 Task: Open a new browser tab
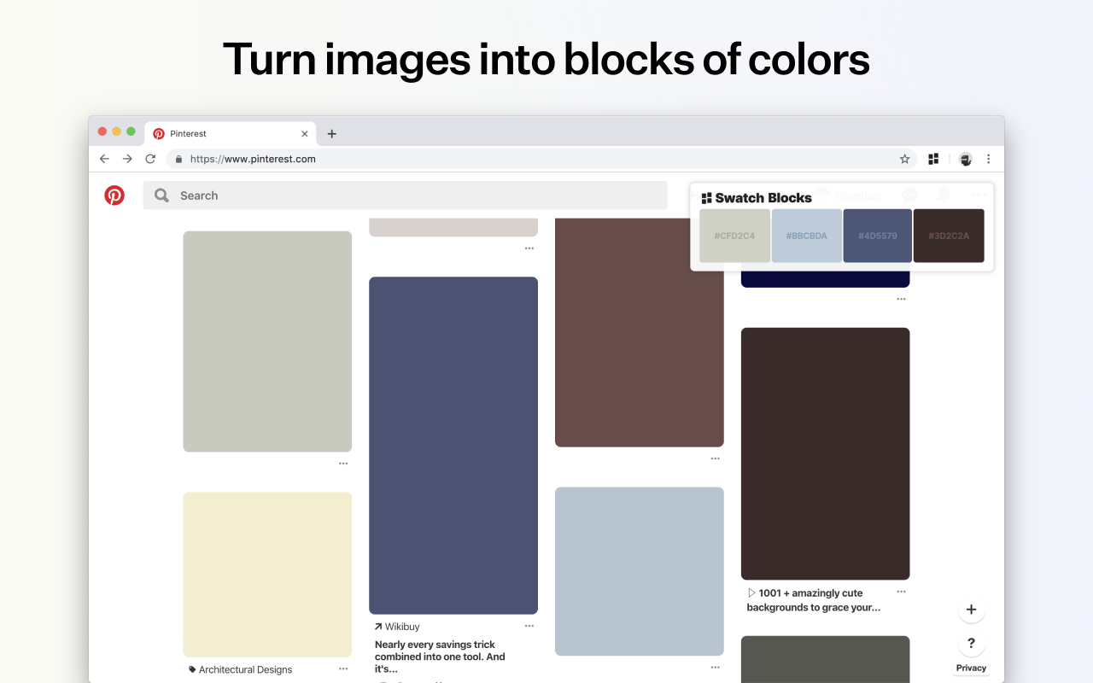pyautogui.click(x=331, y=133)
